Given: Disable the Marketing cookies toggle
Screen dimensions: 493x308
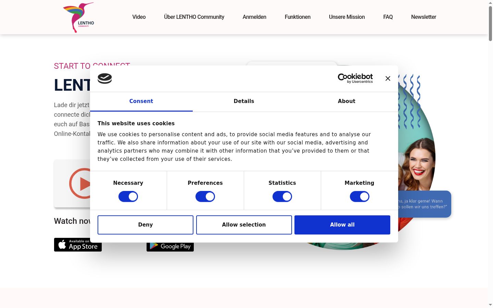Looking at the screenshot, I should coord(359,196).
